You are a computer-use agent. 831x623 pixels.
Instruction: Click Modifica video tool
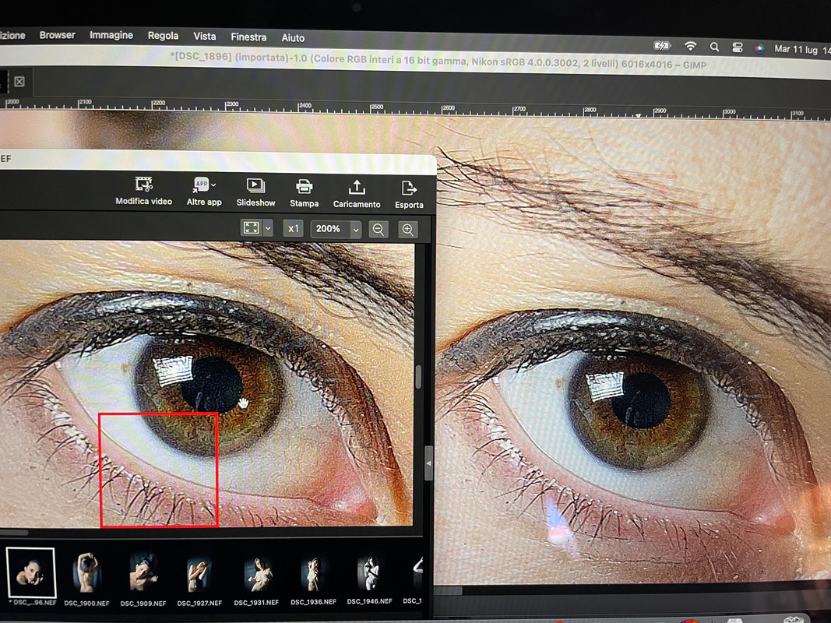click(143, 191)
